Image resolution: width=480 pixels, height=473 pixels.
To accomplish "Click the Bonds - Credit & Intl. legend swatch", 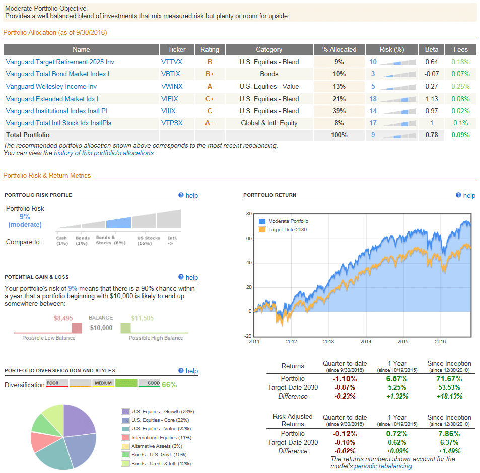I will coord(125,464).
